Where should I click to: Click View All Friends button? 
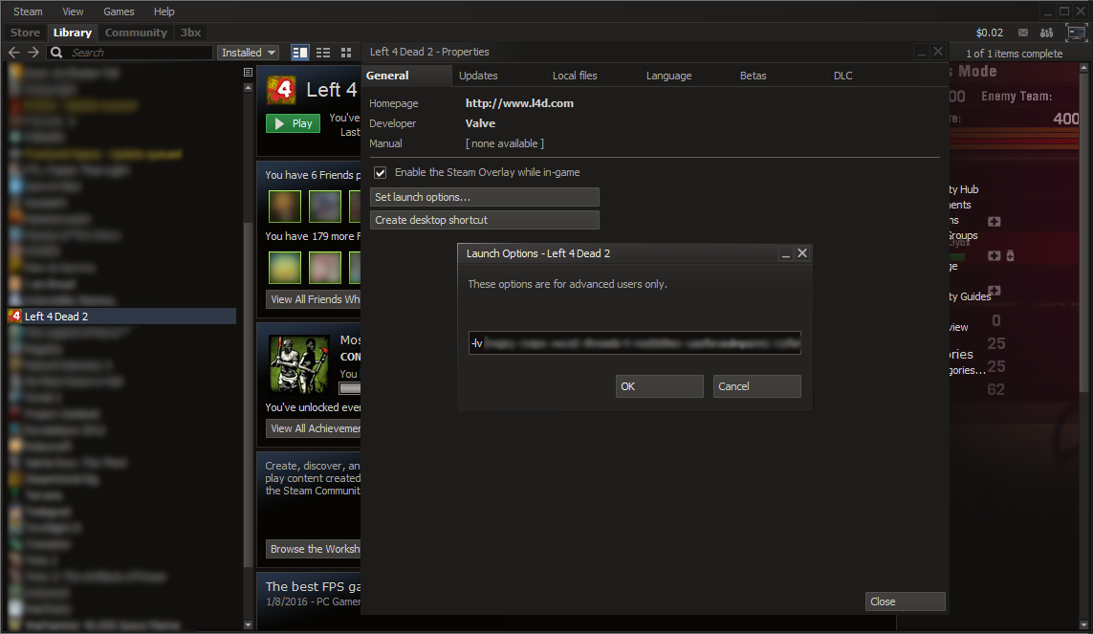[x=314, y=299]
